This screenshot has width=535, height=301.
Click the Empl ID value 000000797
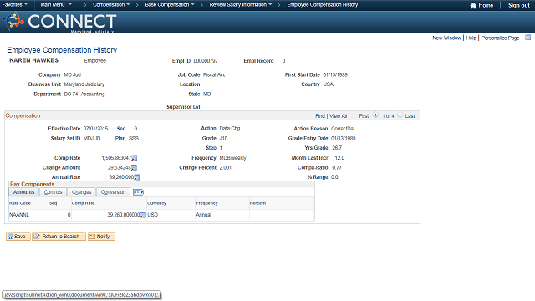(206, 61)
